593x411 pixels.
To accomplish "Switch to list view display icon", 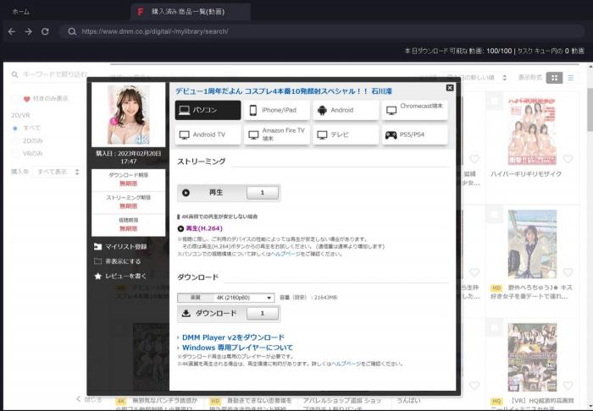I will pyautogui.click(x=571, y=78).
